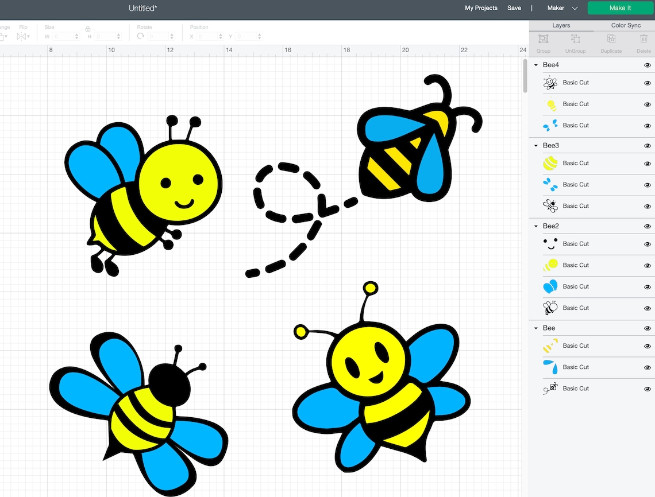Hide the entire Bee4 group
This screenshot has height=497, width=655.
[x=647, y=65]
